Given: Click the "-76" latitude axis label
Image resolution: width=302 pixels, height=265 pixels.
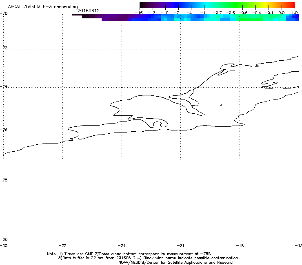Looking at the screenshot, I should click(4, 130).
